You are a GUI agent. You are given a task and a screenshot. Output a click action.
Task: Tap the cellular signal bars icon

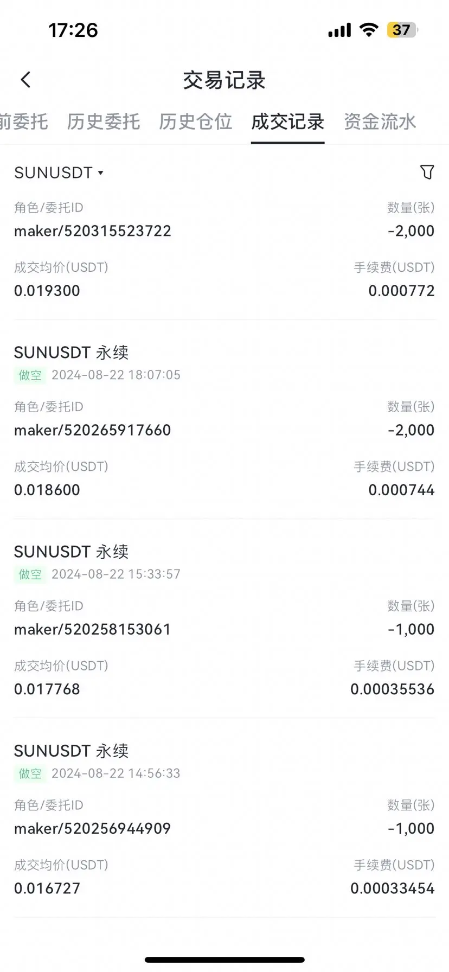click(339, 30)
